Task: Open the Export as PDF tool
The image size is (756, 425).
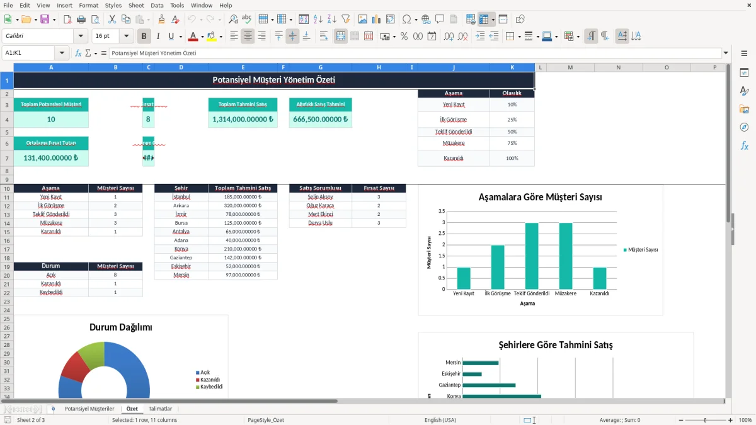Action: click(67, 20)
